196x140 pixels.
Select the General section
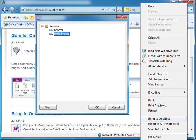[x=58, y=30]
